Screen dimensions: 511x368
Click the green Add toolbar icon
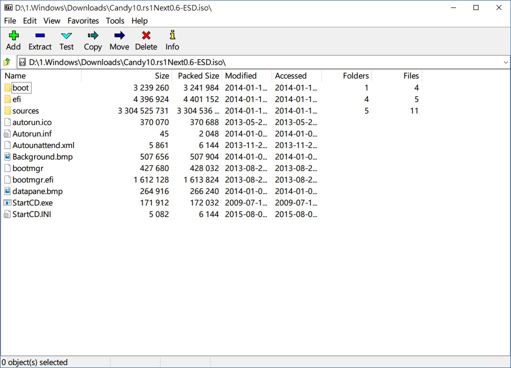[13, 35]
